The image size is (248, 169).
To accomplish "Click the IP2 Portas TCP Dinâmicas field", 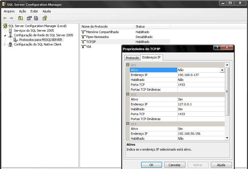I will 201,119.
